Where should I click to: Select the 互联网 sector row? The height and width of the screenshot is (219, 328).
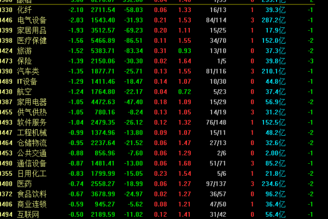coord(28,214)
